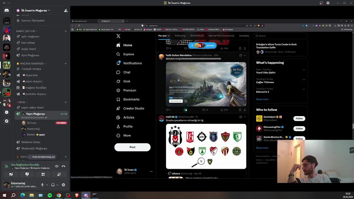Expand headphone output options arrow
The height and width of the screenshot is (199, 354).
57,185
